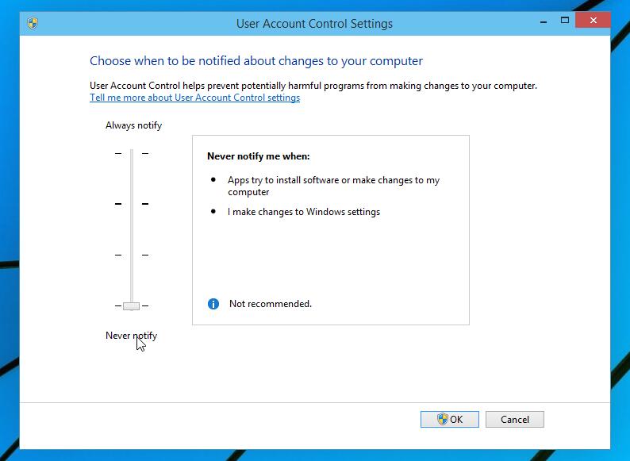Click the blue information icon
The image size is (630, 461).
tap(213, 304)
